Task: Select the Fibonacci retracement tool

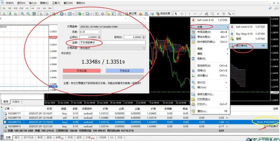Action: pos(212,14)
